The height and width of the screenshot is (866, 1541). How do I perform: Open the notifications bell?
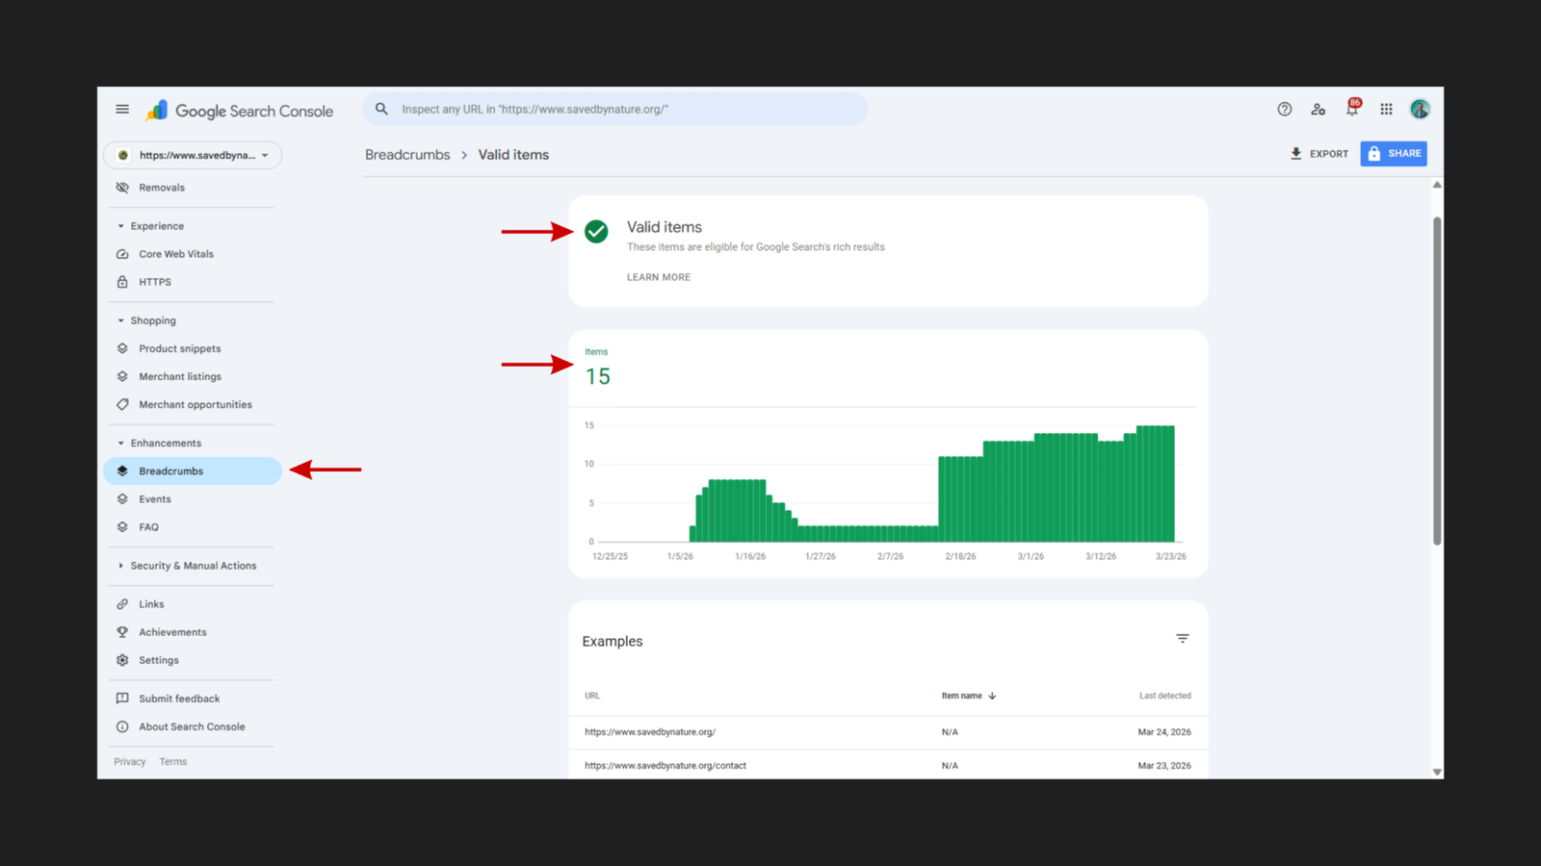(x=1351, y=109)
